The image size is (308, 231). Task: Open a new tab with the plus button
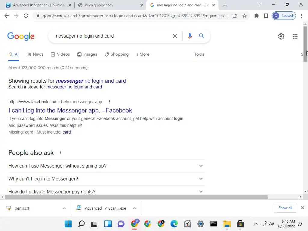pyautogui.click(x=225, y=5)
